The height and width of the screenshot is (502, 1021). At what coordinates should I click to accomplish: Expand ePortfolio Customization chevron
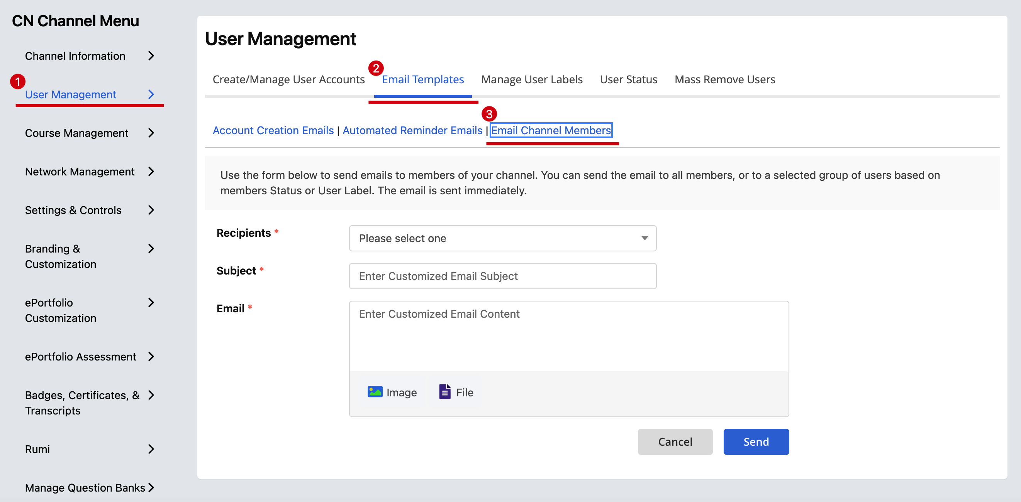coord(151,303)
